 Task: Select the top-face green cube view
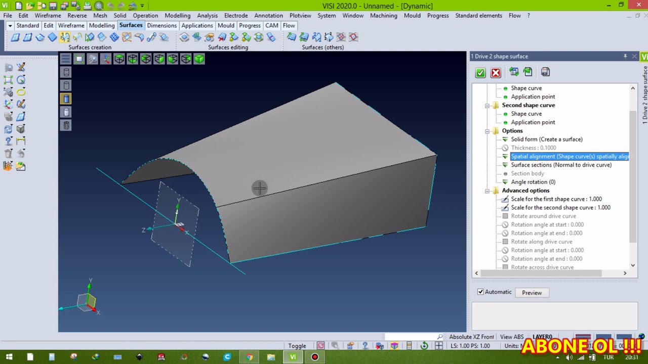pos(119,59)
